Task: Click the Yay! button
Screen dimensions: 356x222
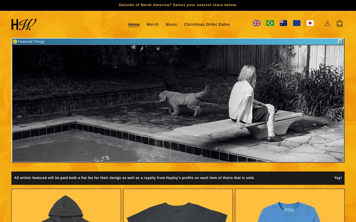Action: click(338, 178)
